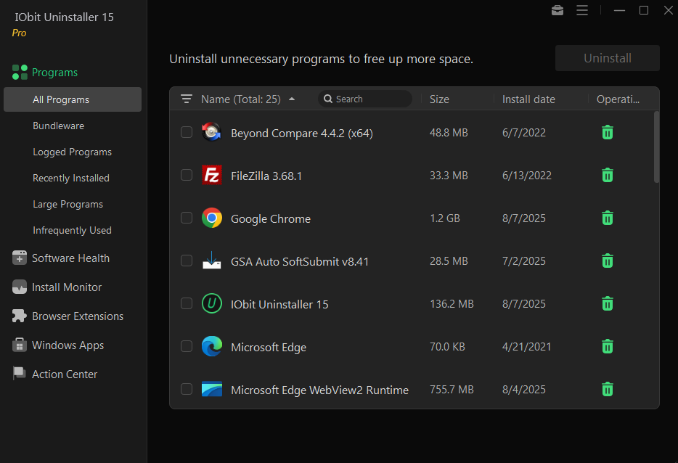
Task: Sort by the Install date column header
Action: coord(528,99)
